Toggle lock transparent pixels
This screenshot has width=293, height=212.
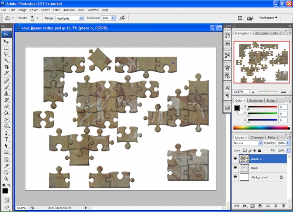pos(245,150)
